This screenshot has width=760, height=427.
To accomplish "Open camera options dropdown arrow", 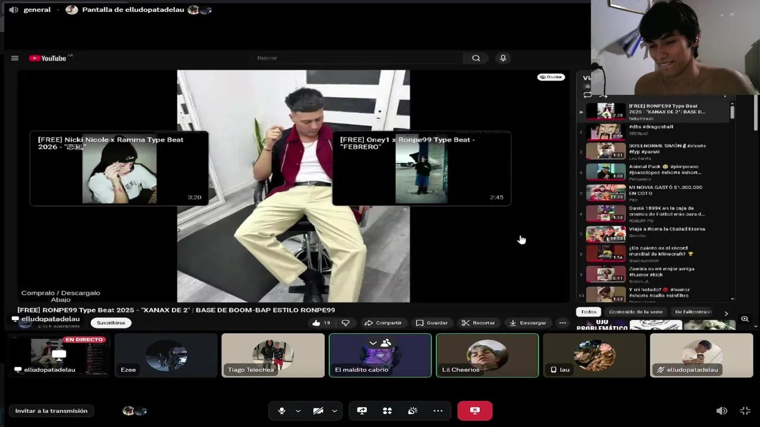I will click(334, 410).
